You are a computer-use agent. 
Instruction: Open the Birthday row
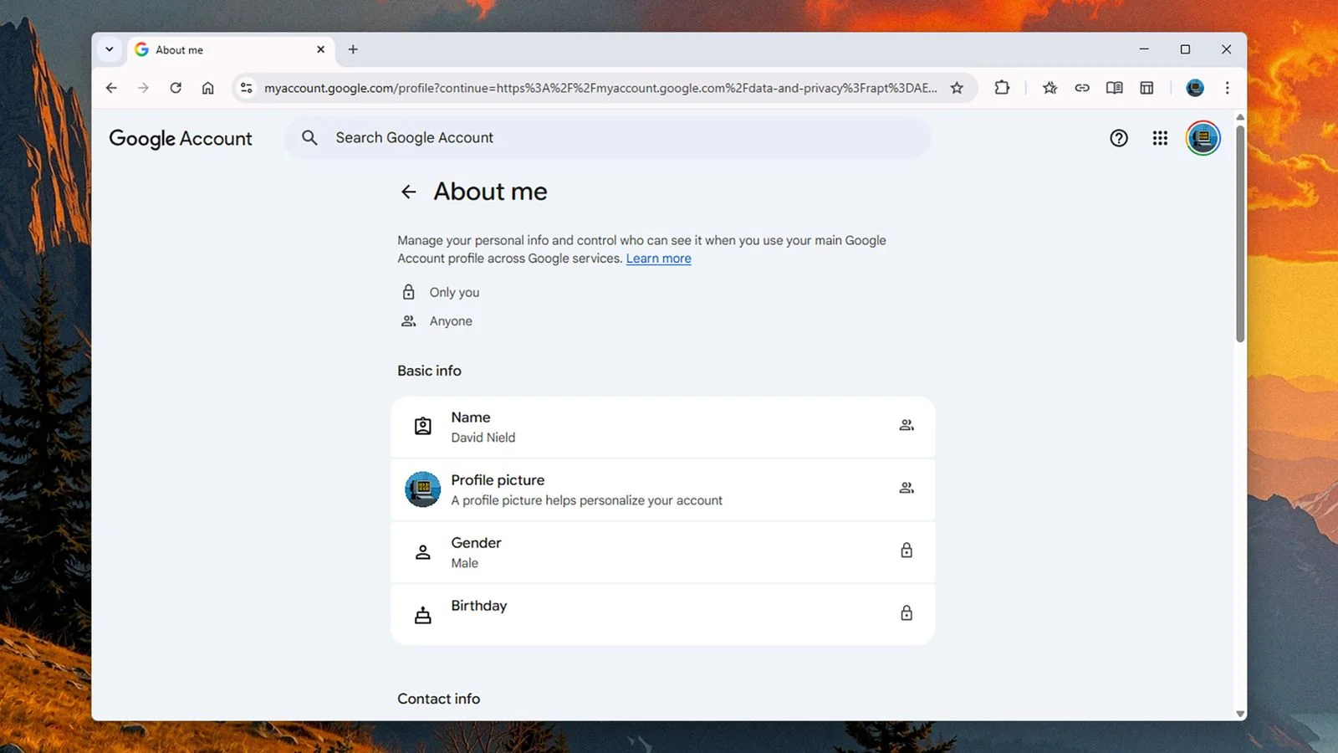[x=662, y=615]
